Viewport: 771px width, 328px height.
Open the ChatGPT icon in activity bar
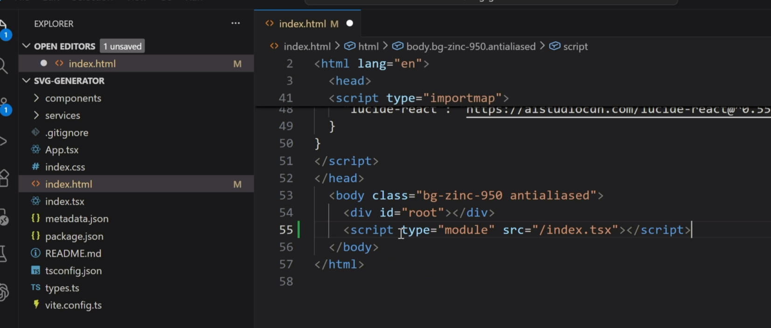[4, 292]
